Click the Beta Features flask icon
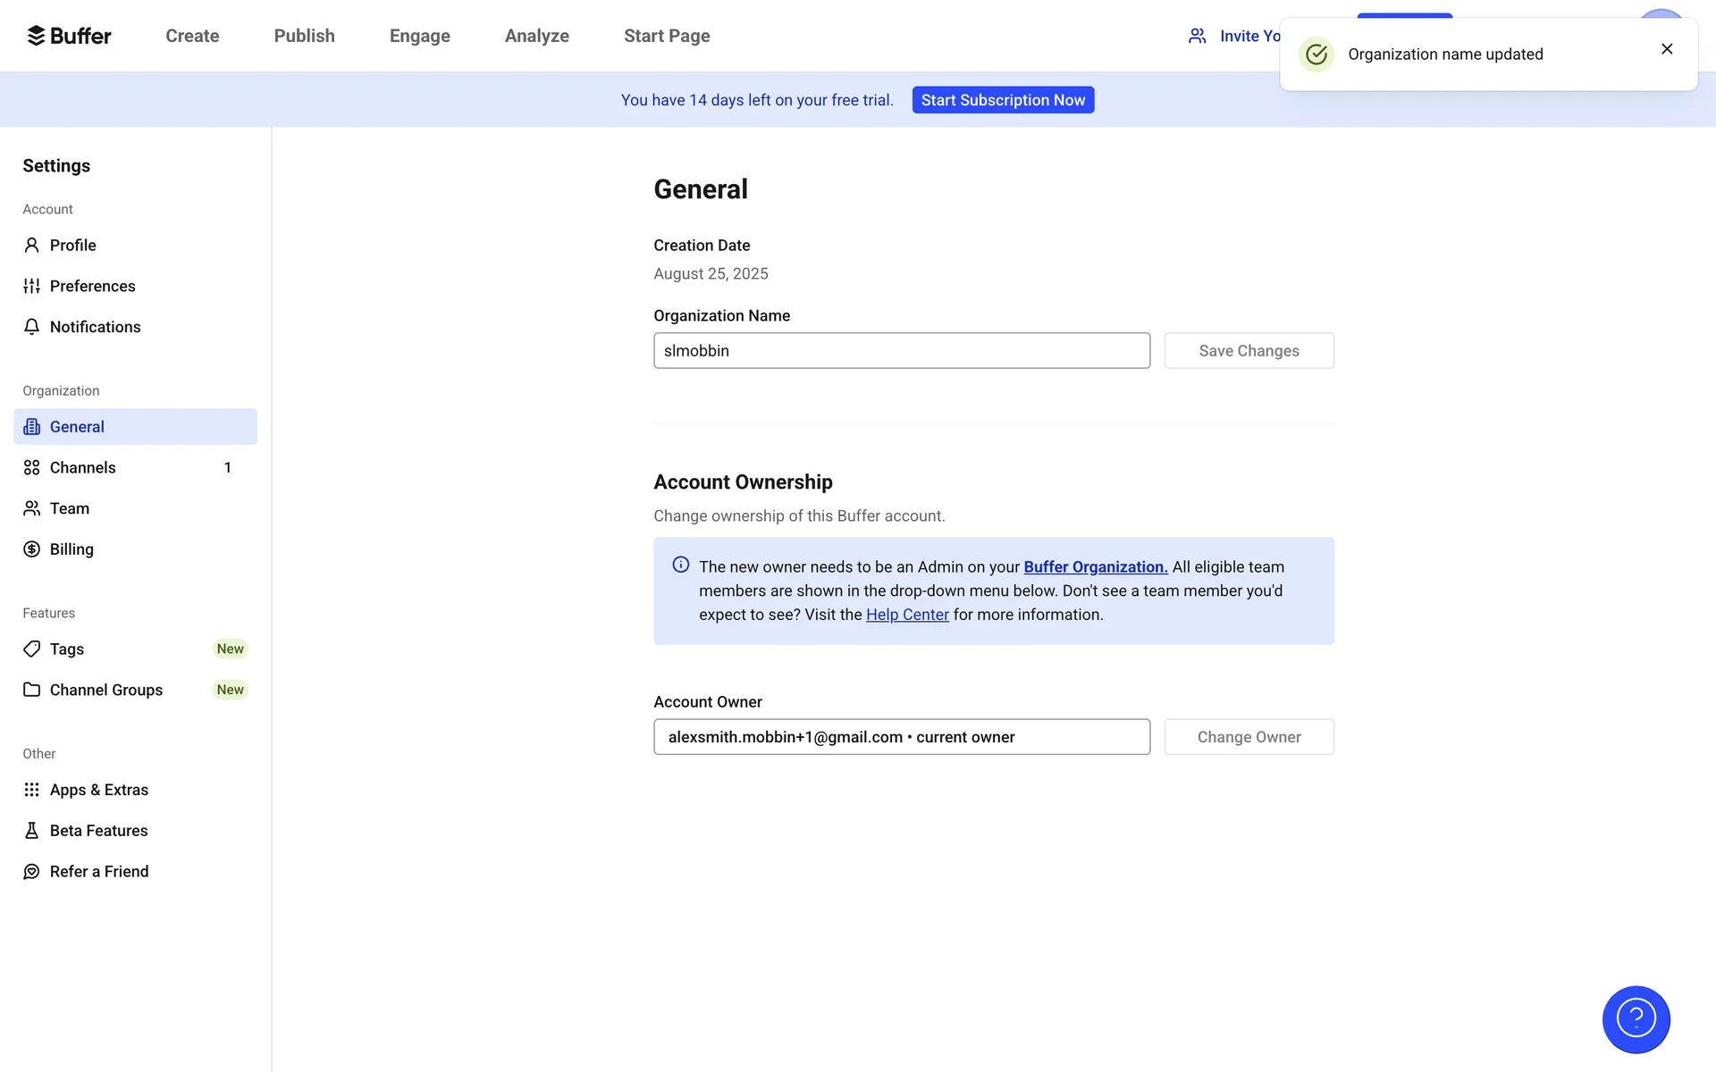1716x1072 pixels. (x=32, y=831)
